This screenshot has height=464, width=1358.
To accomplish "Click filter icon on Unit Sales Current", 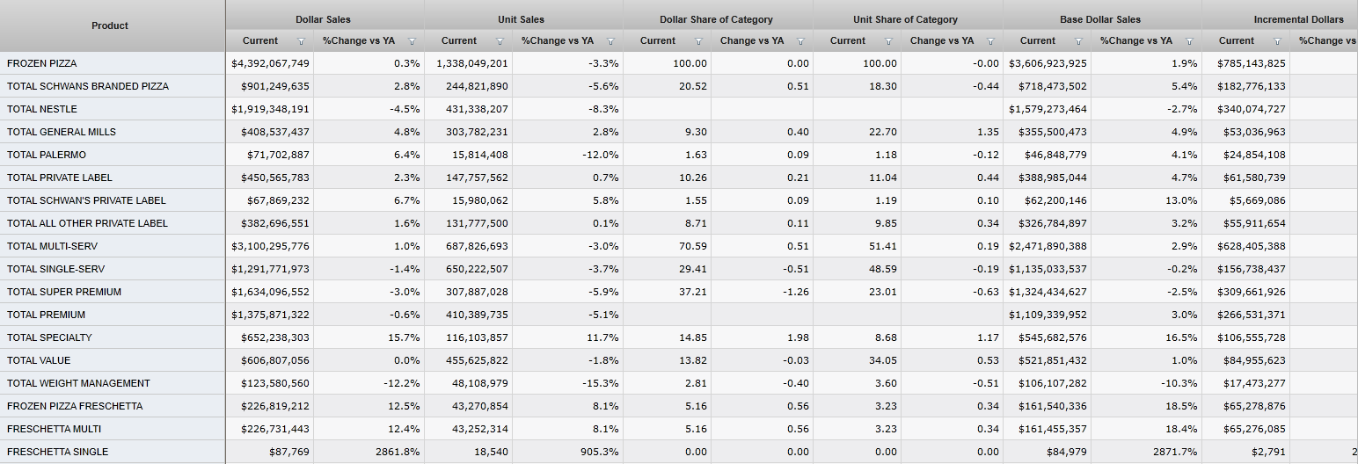I will [x=500, y=41].
